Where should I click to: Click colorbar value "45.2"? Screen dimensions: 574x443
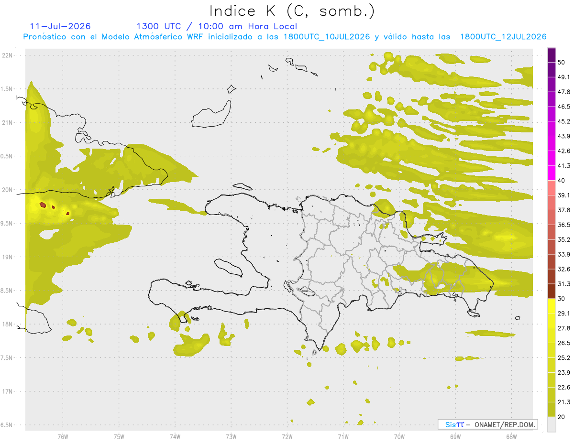(563, 121)
